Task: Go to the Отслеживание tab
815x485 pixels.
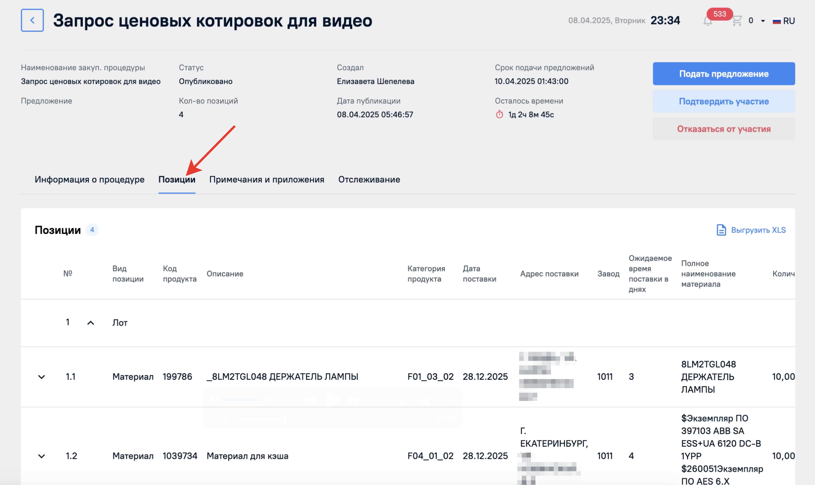Action: click(369, 179)
